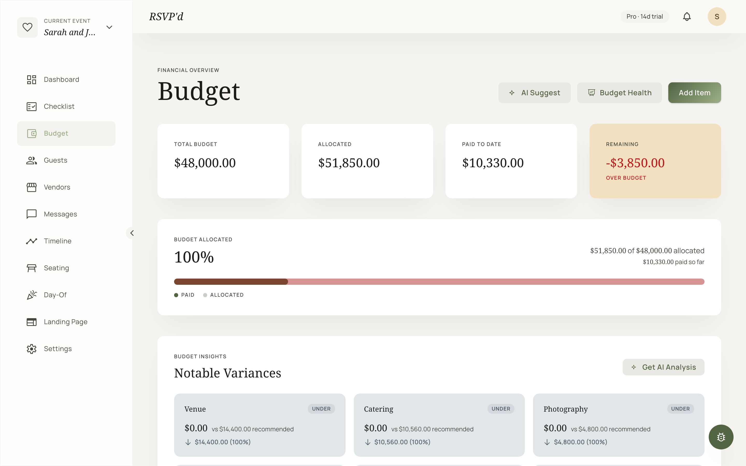Click the allocated portion of progress bar
This screenshot has width=746, height=466.
496,282
